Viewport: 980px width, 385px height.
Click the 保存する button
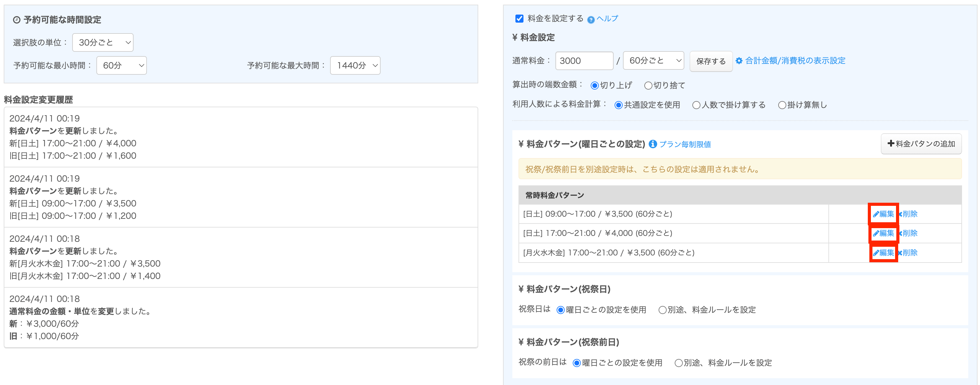(x=711, y=61)
